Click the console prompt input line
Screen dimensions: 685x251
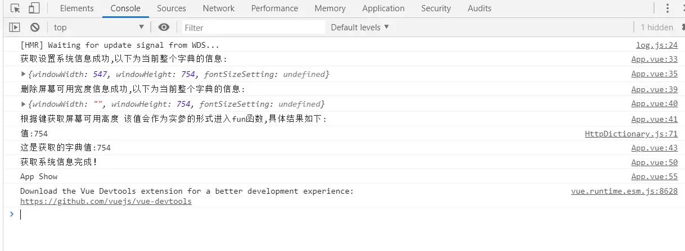(x=349, y=214)
